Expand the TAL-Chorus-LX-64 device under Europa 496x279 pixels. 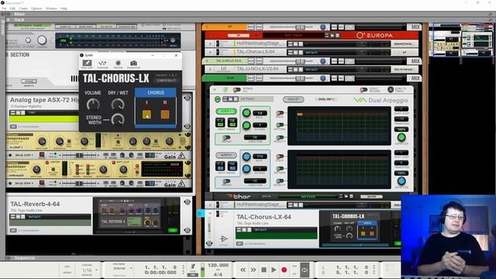210,52
